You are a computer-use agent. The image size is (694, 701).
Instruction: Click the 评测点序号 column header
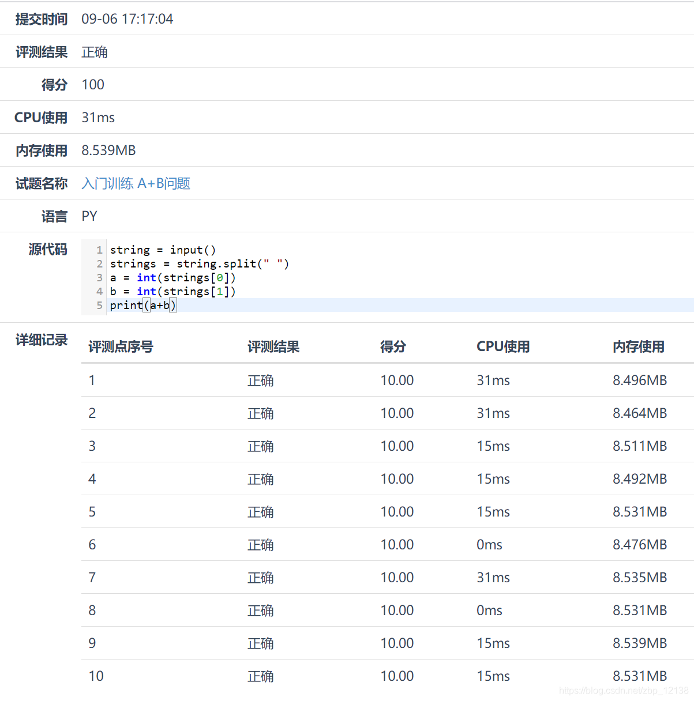click(121, 346)
